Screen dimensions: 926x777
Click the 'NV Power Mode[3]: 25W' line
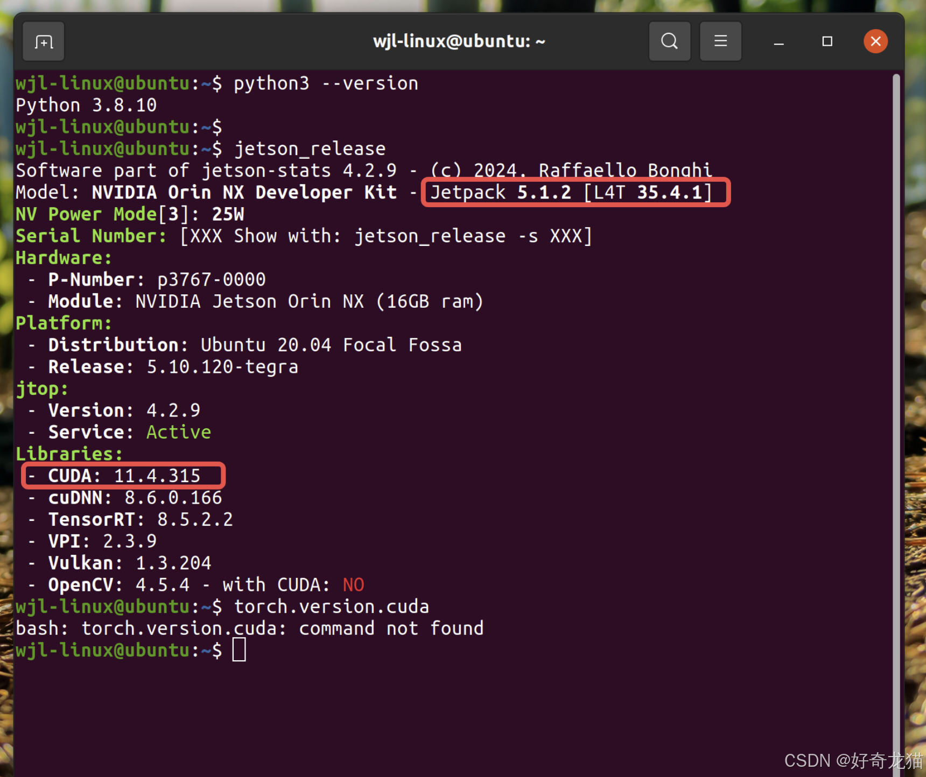[130, 214]
